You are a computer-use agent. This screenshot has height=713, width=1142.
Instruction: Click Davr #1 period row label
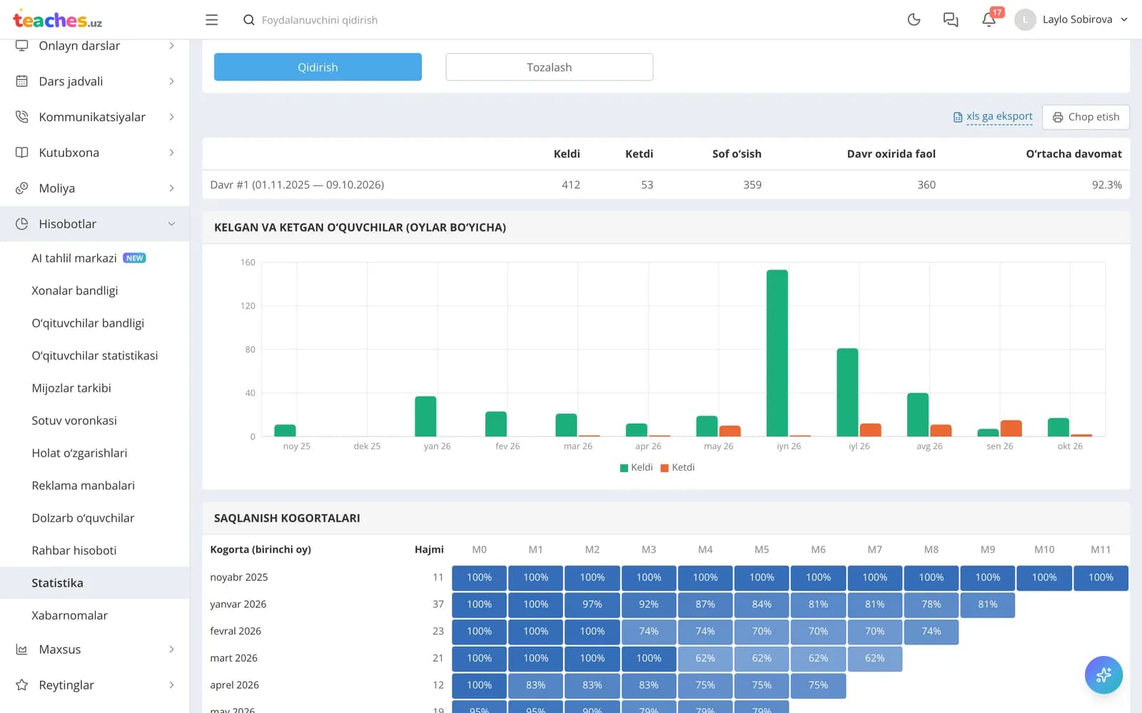pyautogui.click(x=297, y=185)
